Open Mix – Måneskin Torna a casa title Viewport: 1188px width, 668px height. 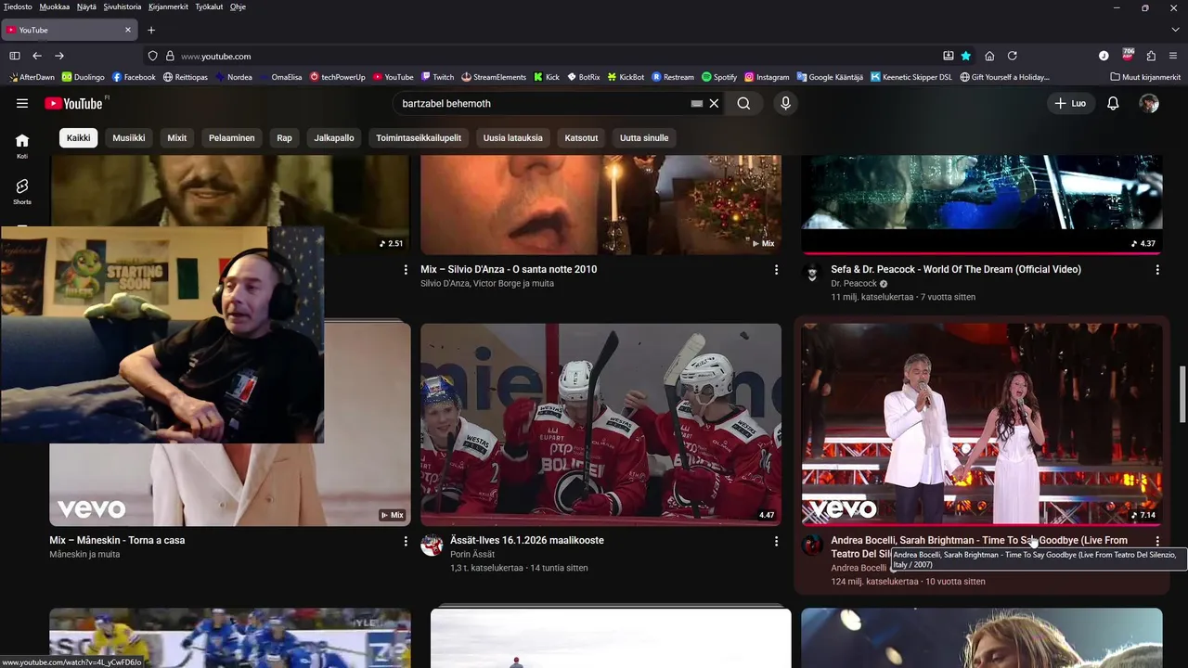117,540
